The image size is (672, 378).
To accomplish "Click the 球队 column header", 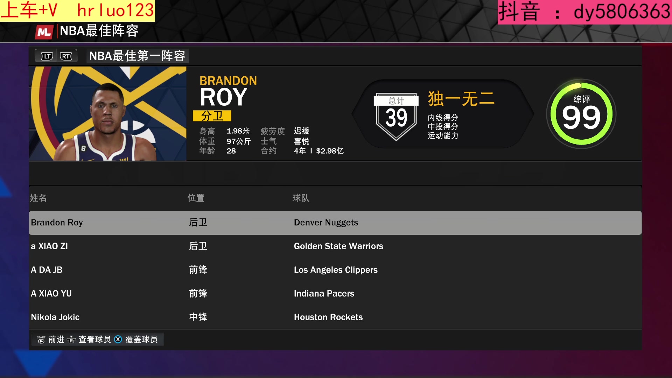I will click(301, 198).
